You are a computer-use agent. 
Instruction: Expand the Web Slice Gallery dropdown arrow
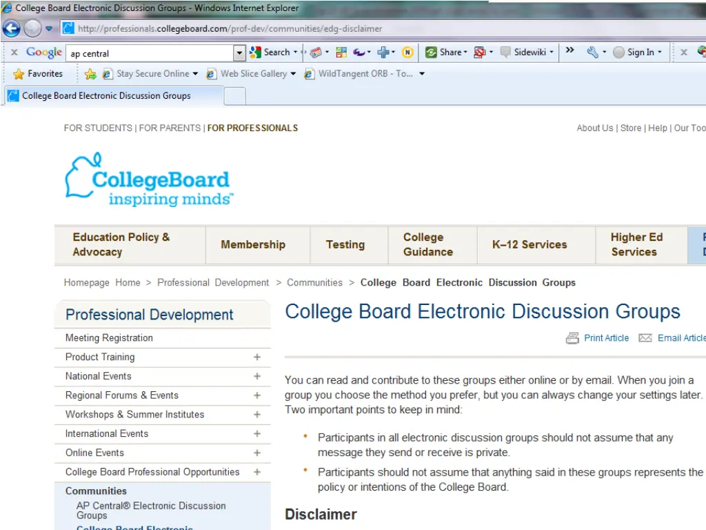click(x=293, y=73)
